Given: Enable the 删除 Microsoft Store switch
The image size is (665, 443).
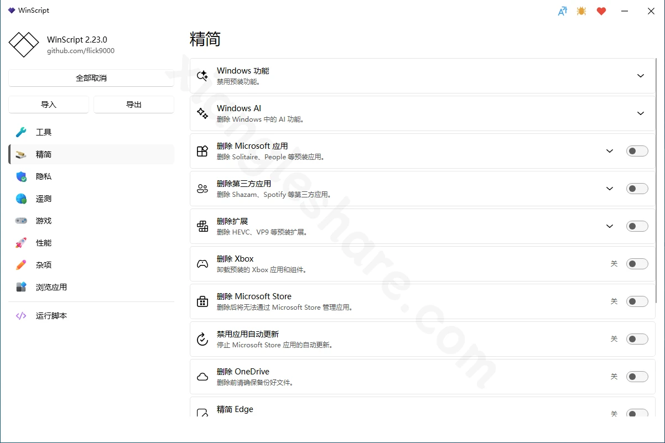Looking at the screenshot, I should 637,301.
